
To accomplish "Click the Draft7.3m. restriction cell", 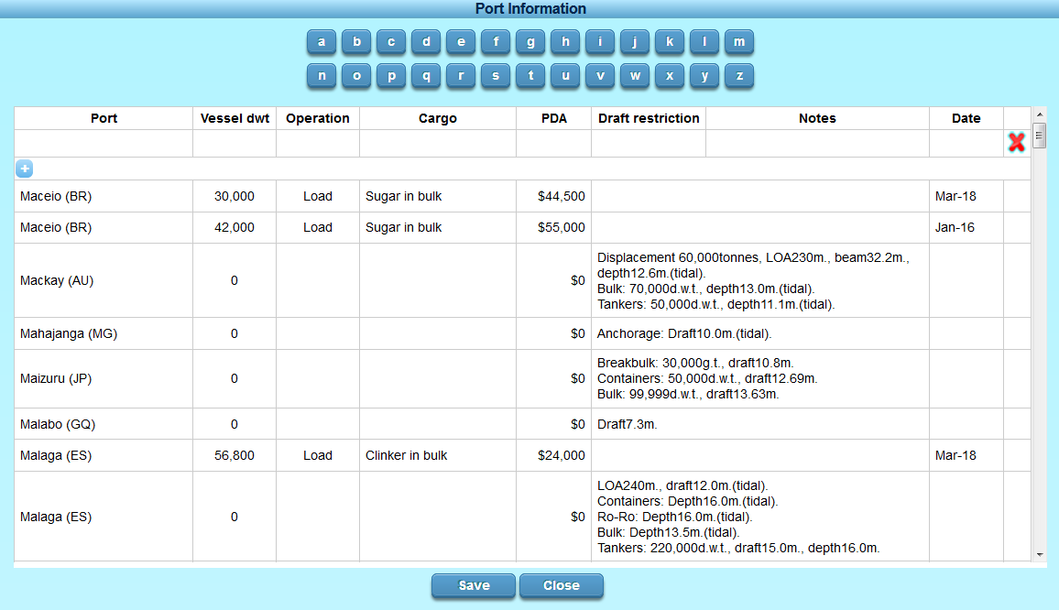I will 760,424.
